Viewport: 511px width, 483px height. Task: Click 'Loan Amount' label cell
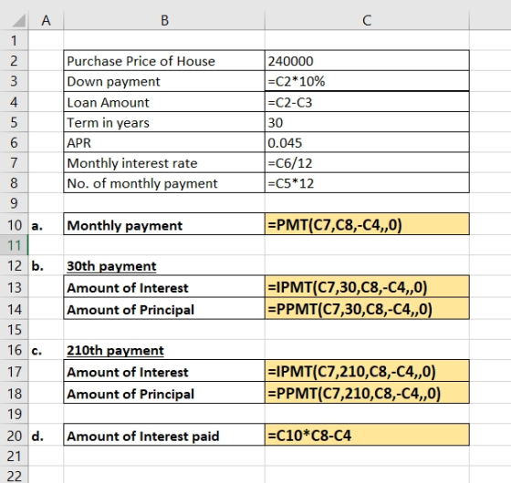[164, 102]
